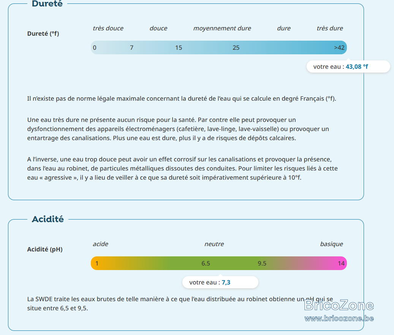Click the pH color gradient bar
The width and height of the screenshot is (394, 335).
tap(218, 263)
